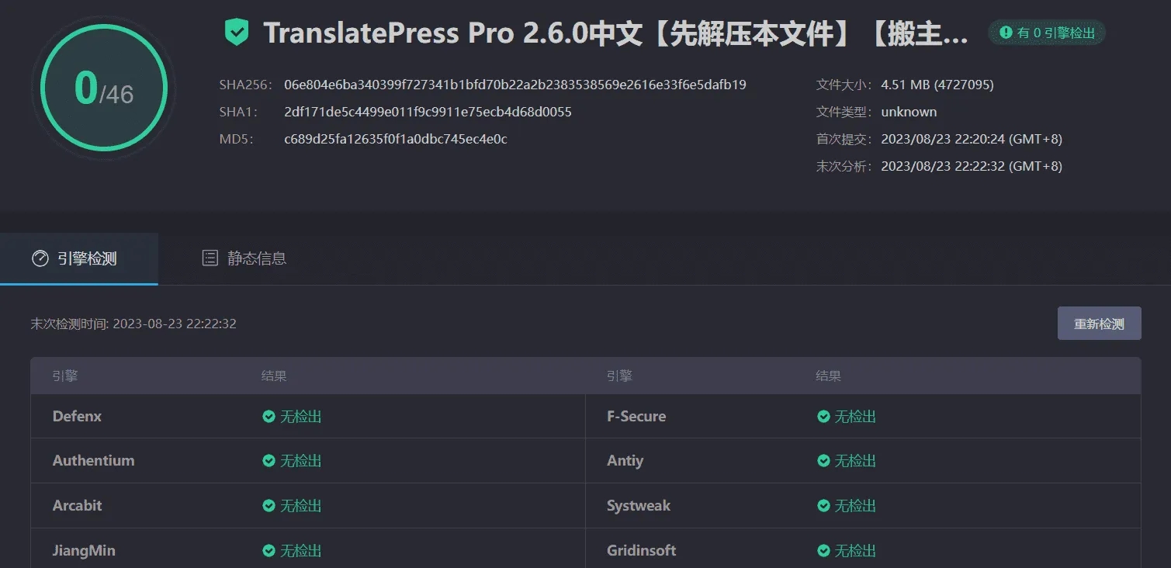Click the green shield icon beside file title
The image size is (1171, 568).
pos(237,33)
